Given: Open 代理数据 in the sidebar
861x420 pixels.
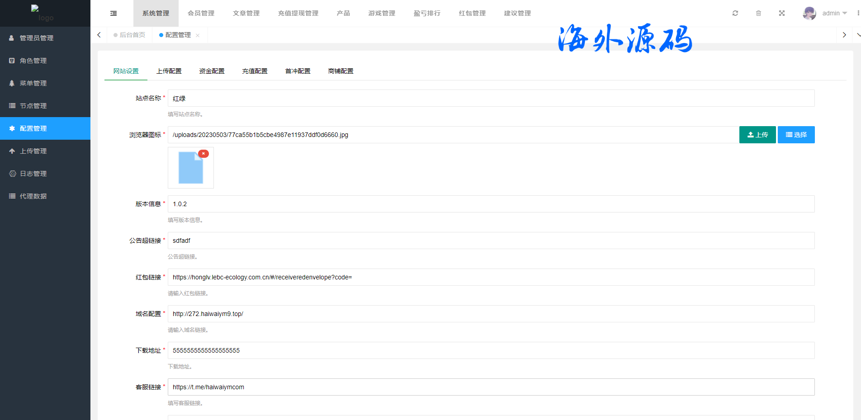Looking at the screenshot, I should tap(33, 196).
